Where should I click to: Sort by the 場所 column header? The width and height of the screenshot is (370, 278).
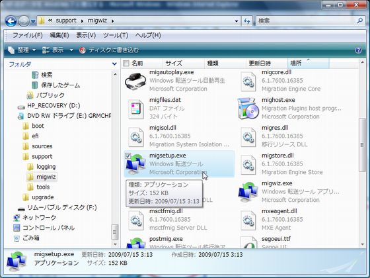(296, 64)
